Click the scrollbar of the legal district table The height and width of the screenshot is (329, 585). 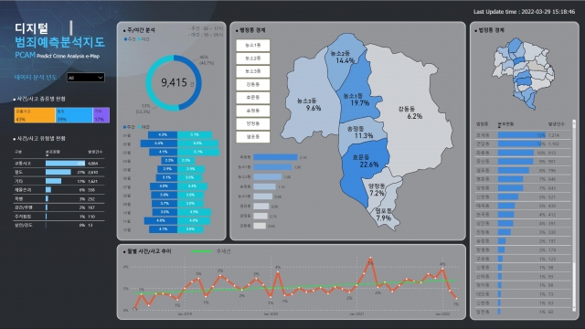click(574, 215)
